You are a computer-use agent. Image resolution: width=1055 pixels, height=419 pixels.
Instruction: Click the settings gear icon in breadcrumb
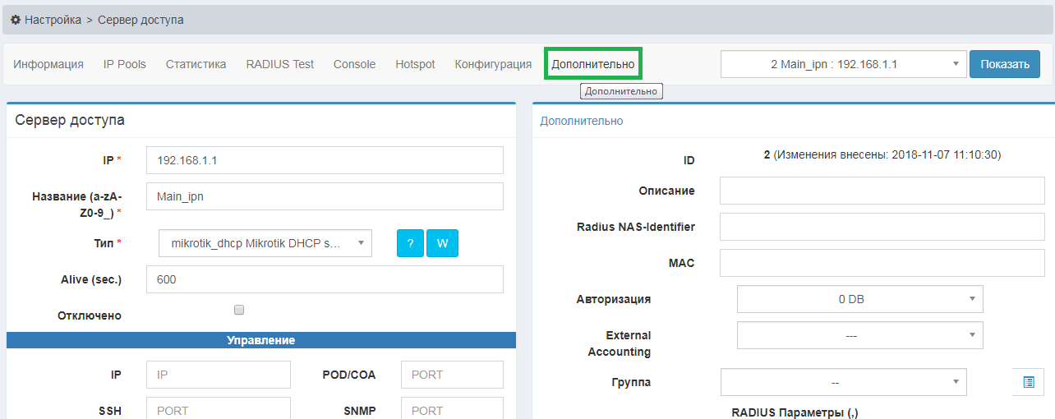pyautogui.click(x=16, y=20)
